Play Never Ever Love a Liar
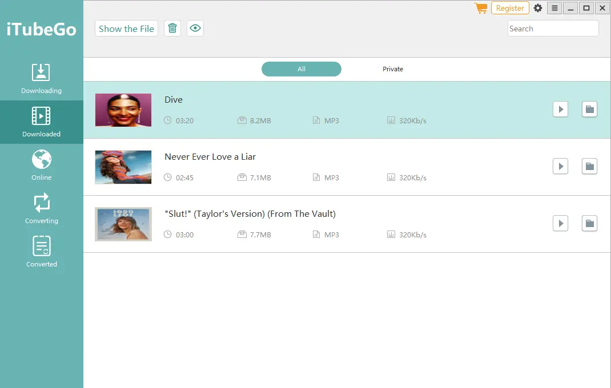Viewport: 611px width, 388px height. (x=560, y=166)
